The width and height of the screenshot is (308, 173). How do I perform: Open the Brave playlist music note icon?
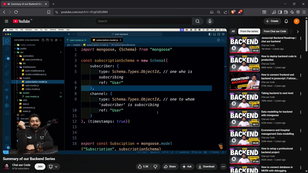(274, 12)
